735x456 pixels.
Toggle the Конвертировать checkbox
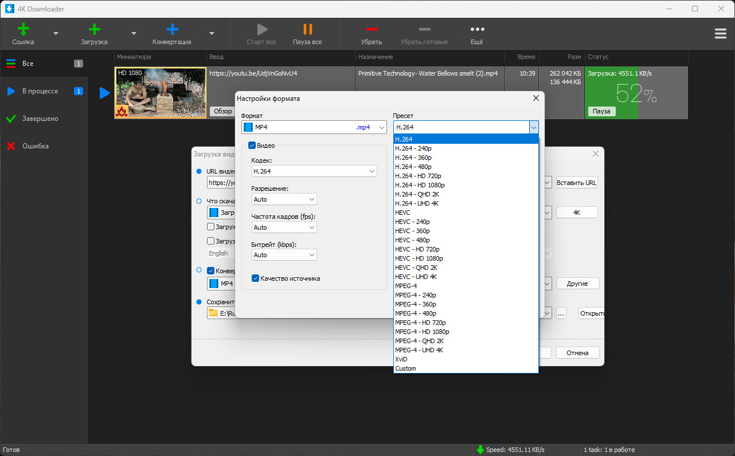[210, 271]
